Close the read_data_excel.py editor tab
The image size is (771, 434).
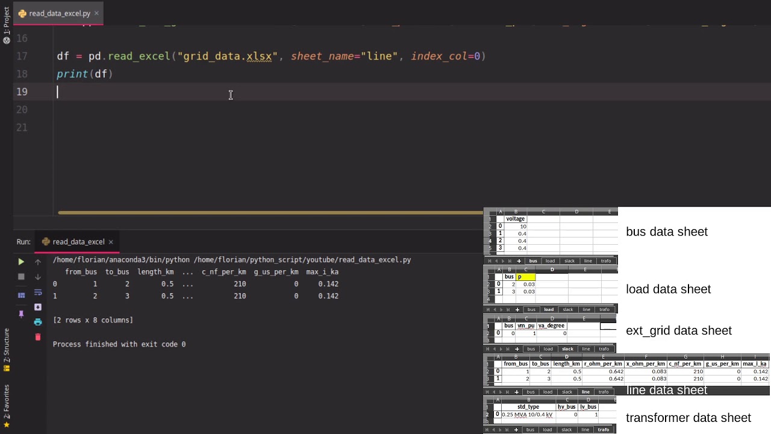coord(96,13)
